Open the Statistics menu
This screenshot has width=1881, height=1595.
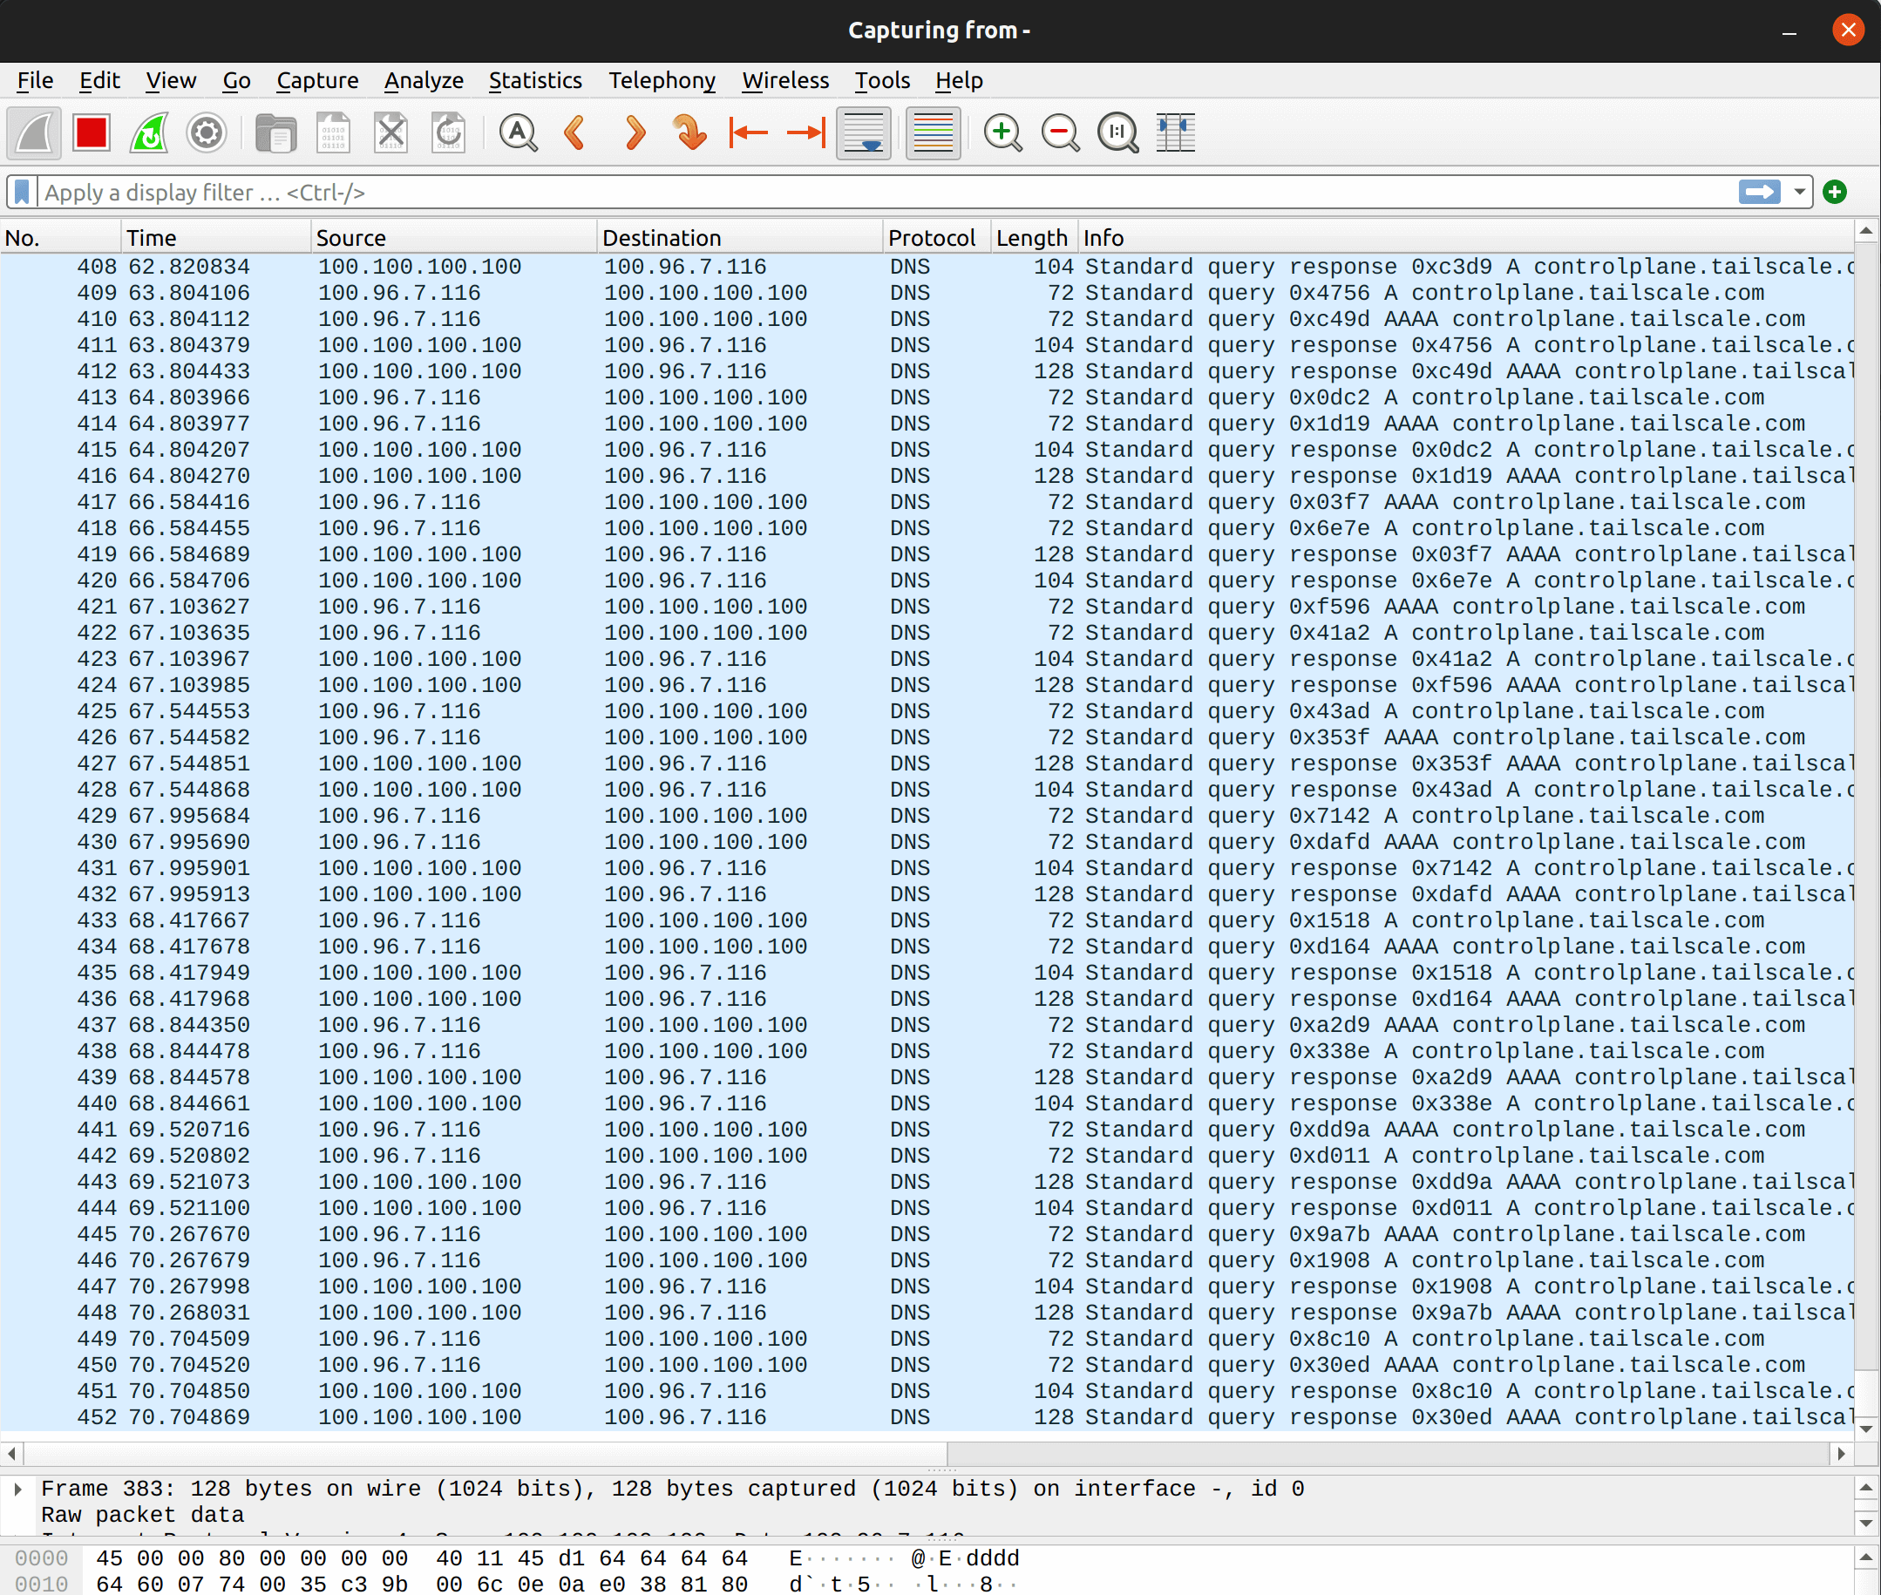535,80
